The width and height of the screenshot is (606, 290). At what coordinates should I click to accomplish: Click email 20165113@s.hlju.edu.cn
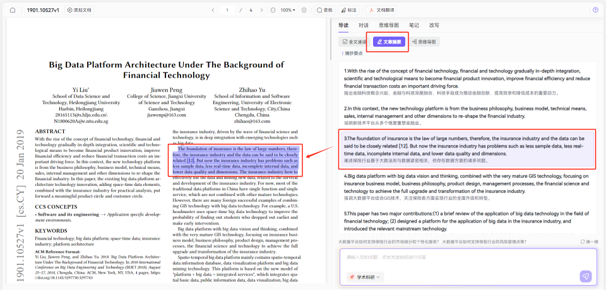click(81, 115)
